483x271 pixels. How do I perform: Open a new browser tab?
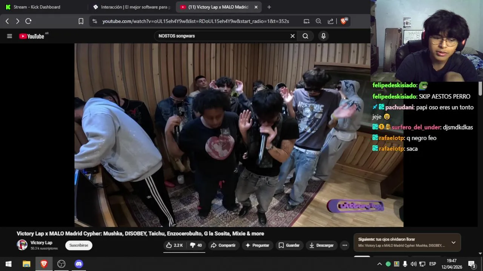coord(269,7)
